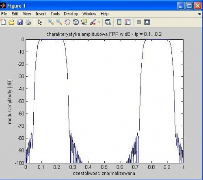Insert a legend using the toolbar icon
Screen dimensions: 203x180
click(127, 22)
